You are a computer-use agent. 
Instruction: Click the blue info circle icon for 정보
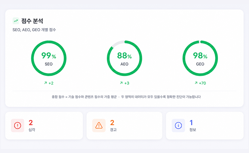(178, 126)
